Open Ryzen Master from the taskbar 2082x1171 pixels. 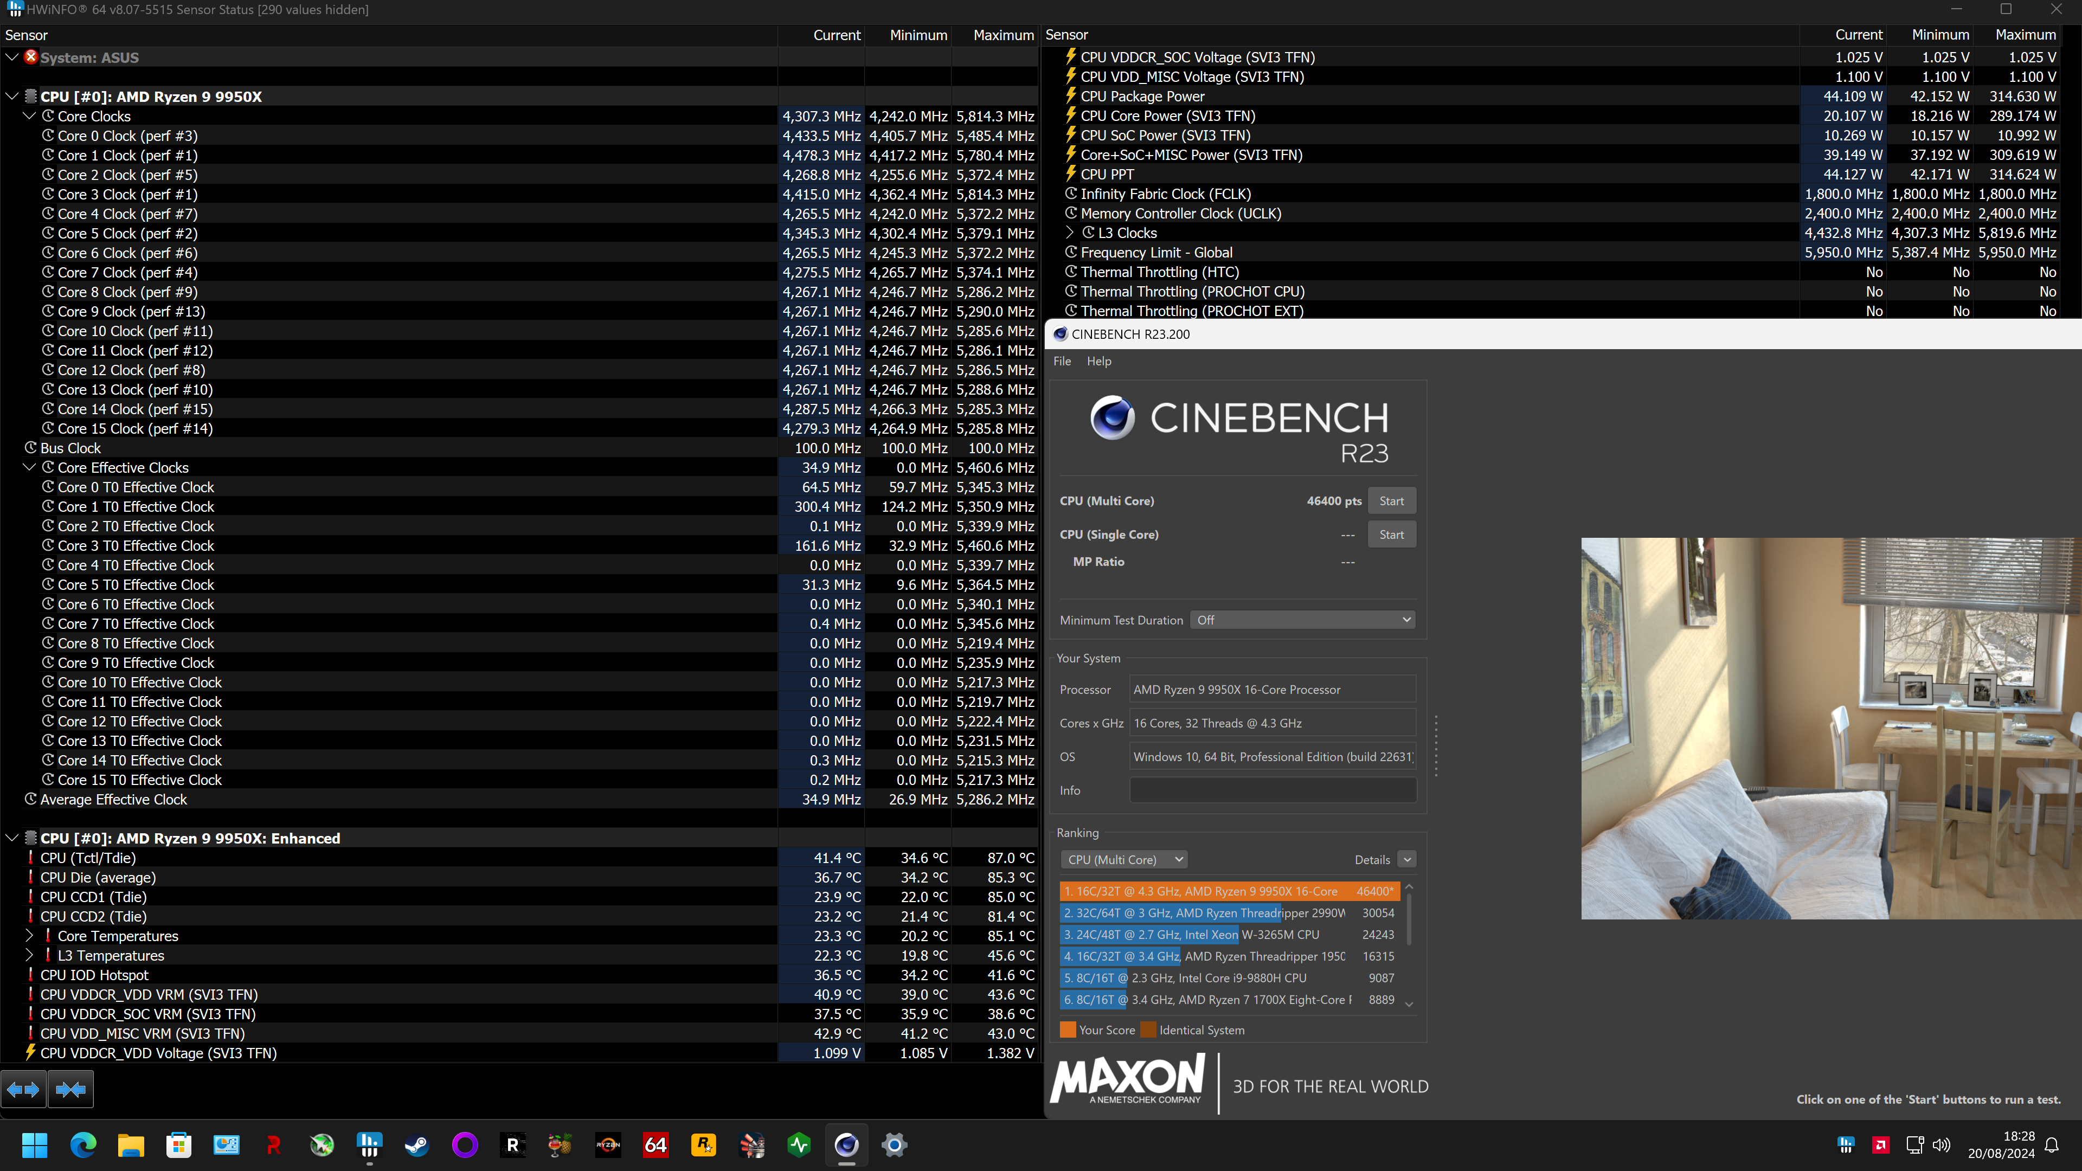[x=608, y=1144]
